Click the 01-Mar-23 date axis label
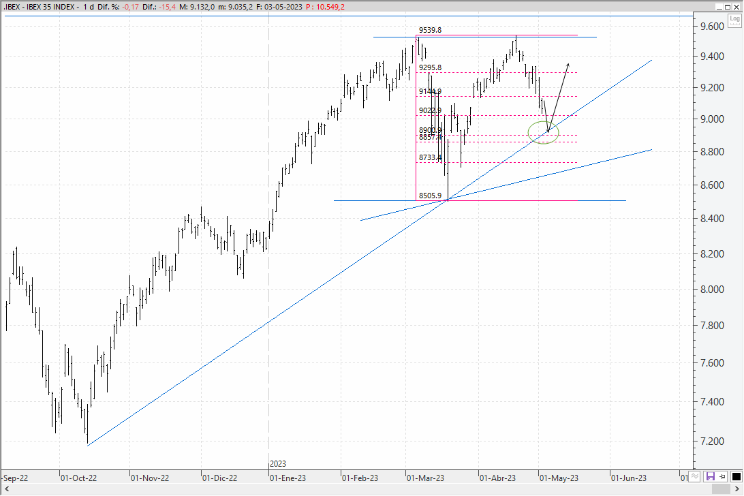 pyautogui.click(x=426, y=478)
